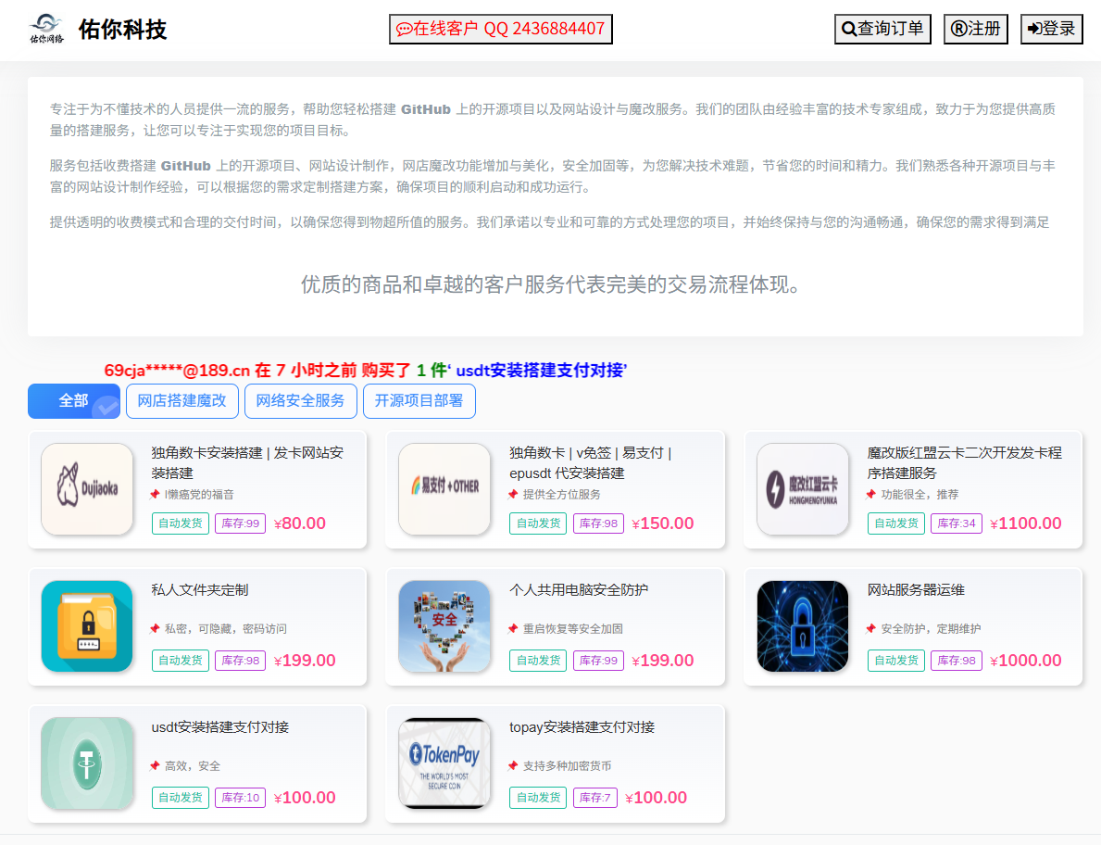Click the TokenPay product icon
The height and width of the screenshot is (845, 1101).
click(x=444, y=763)
